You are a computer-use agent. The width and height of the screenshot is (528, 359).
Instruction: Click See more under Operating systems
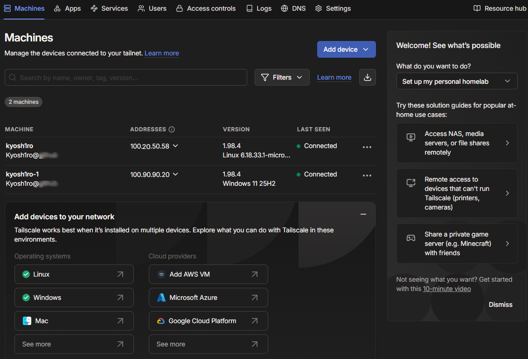coord(74,344)
